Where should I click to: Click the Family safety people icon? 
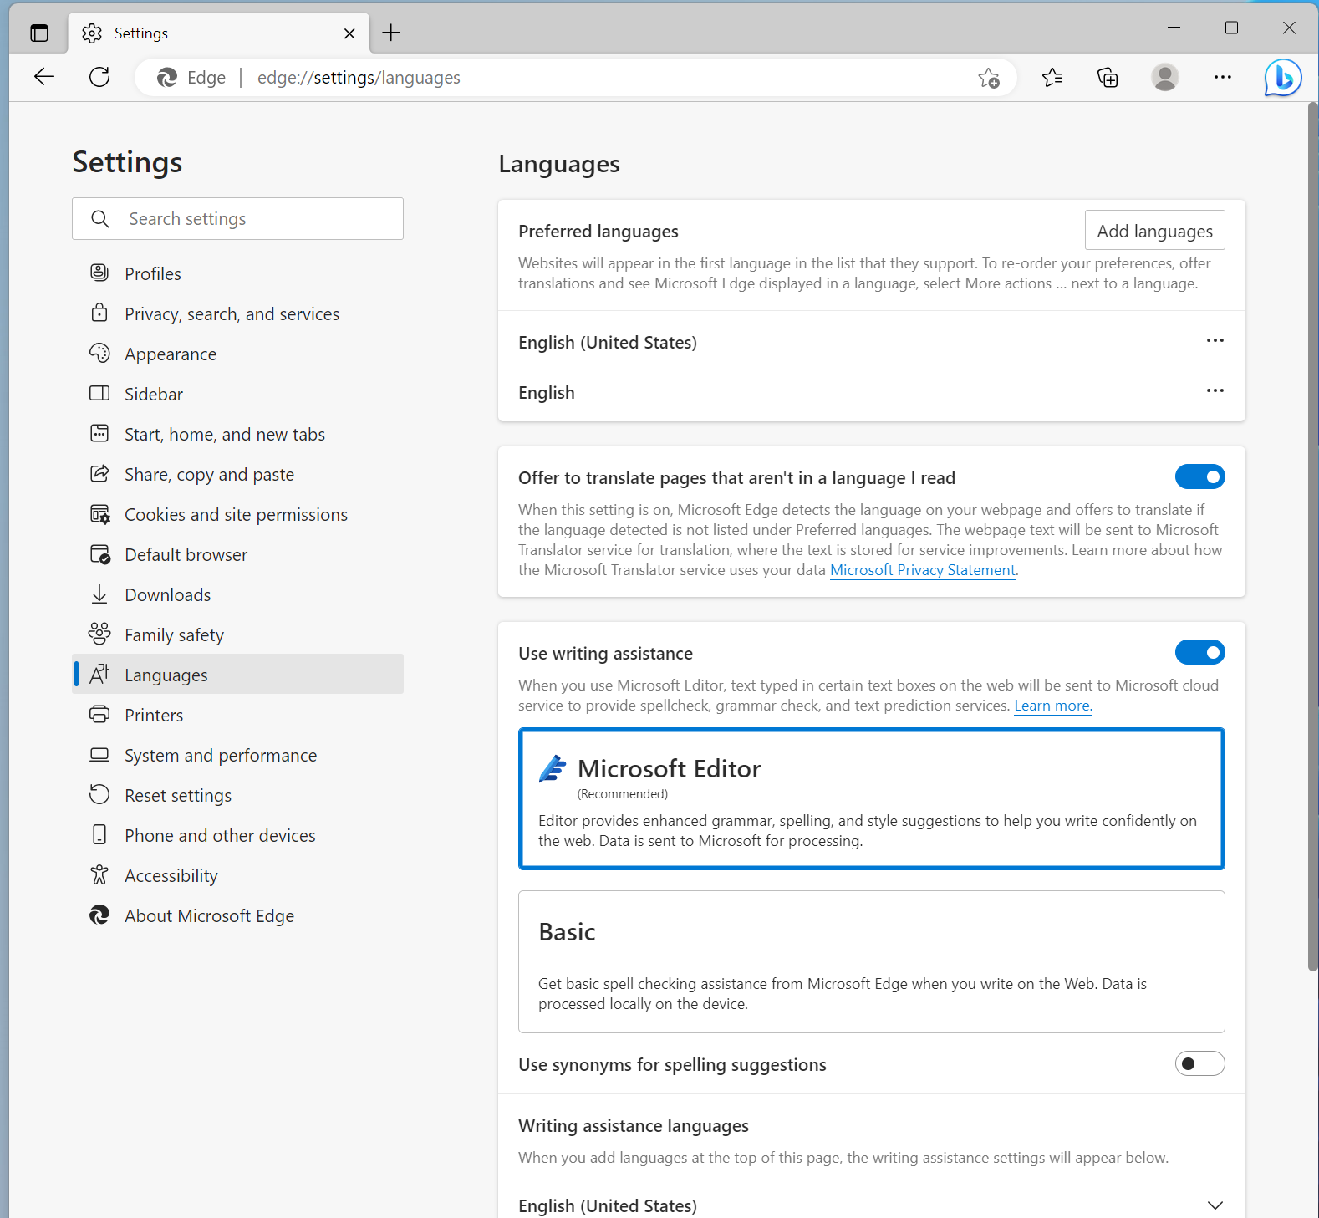pyautogui.click(x=99, y=634)
